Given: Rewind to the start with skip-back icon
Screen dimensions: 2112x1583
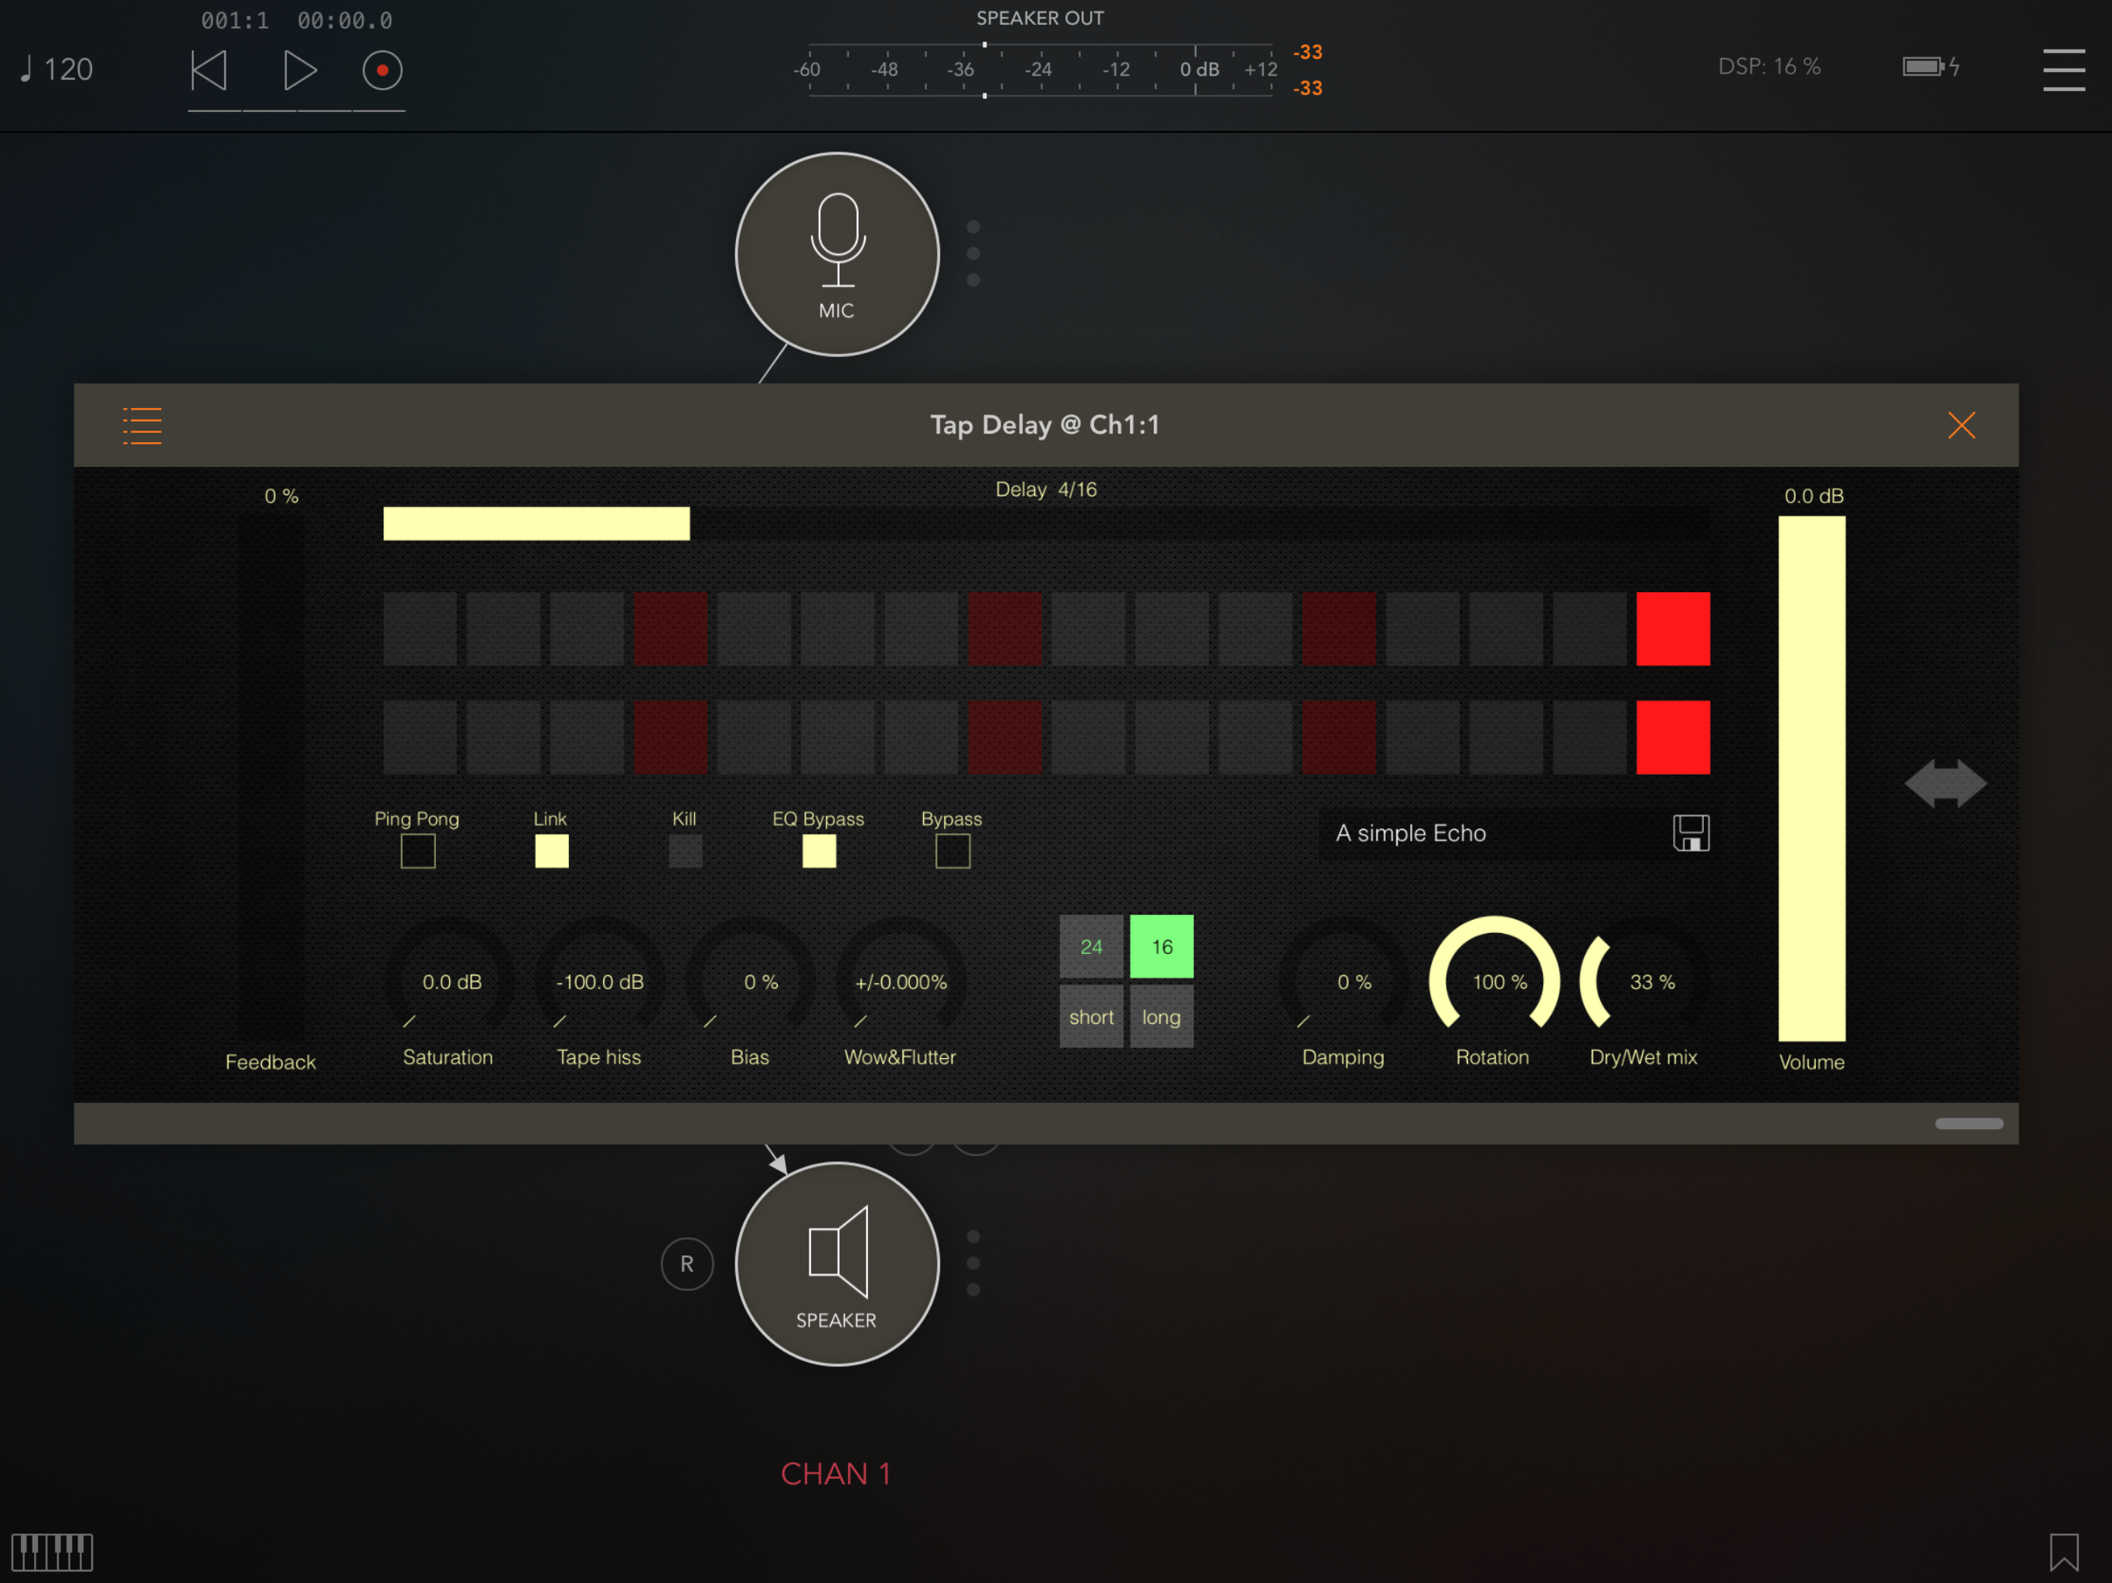Looking at the screenshot, I should (x=209, y=70).
